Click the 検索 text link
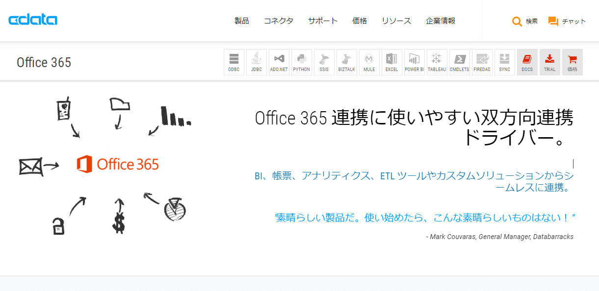 (532, 21)
